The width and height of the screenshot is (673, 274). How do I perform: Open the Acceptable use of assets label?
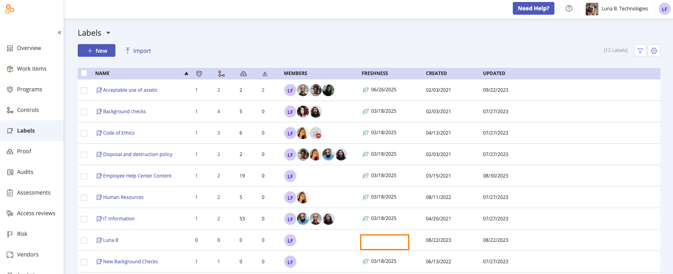tap(130, 90)
